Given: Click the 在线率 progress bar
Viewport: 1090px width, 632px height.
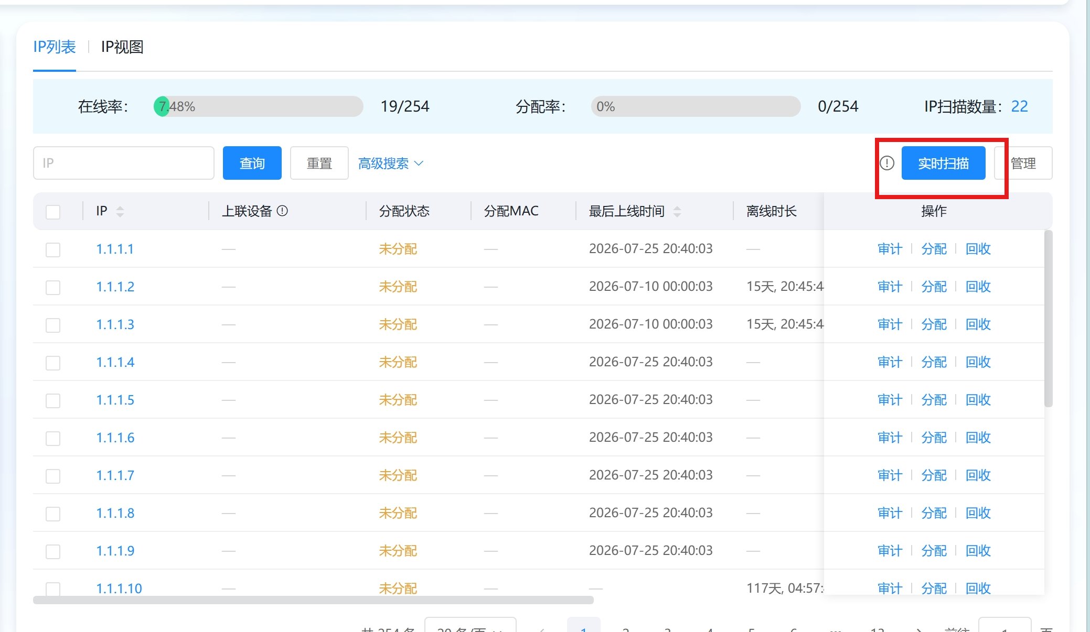Looking at the screenshot, I should click(259, 106).
